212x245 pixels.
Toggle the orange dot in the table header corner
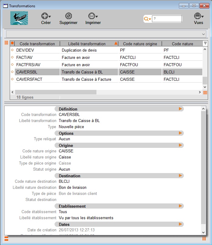pos(12,43)
